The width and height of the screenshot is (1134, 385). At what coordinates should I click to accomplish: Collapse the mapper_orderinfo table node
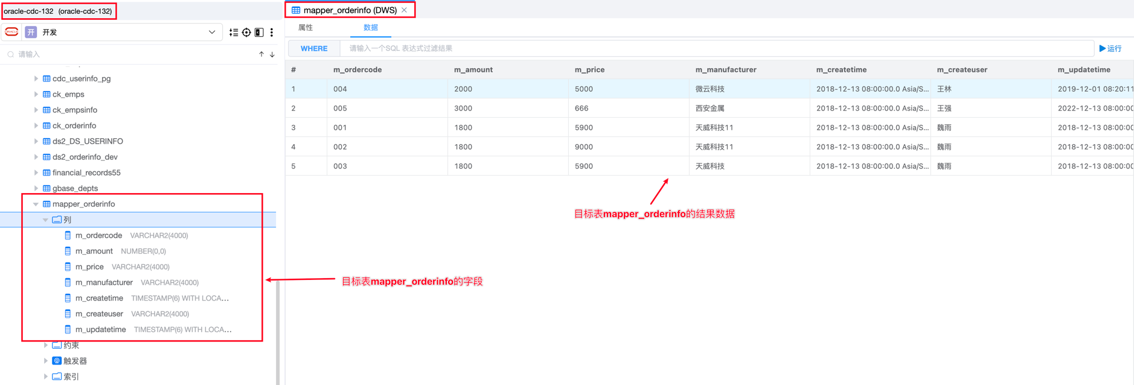(x=36, y=204)
